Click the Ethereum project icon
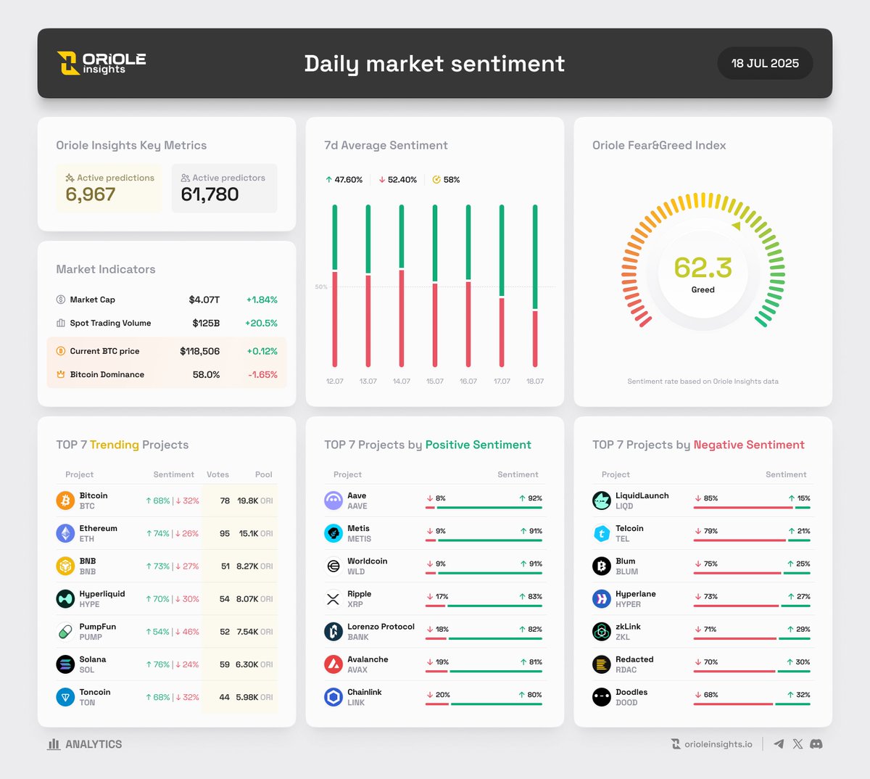Image resolution: width=870 pixels, height=779 pixels. click(65, 533)
